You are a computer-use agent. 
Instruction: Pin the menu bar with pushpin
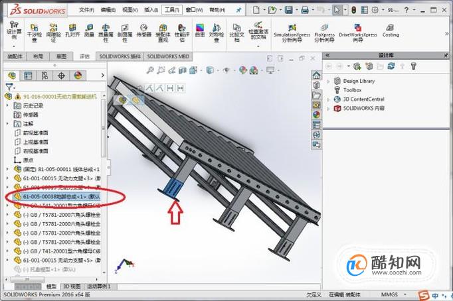(x=238, y=10)
